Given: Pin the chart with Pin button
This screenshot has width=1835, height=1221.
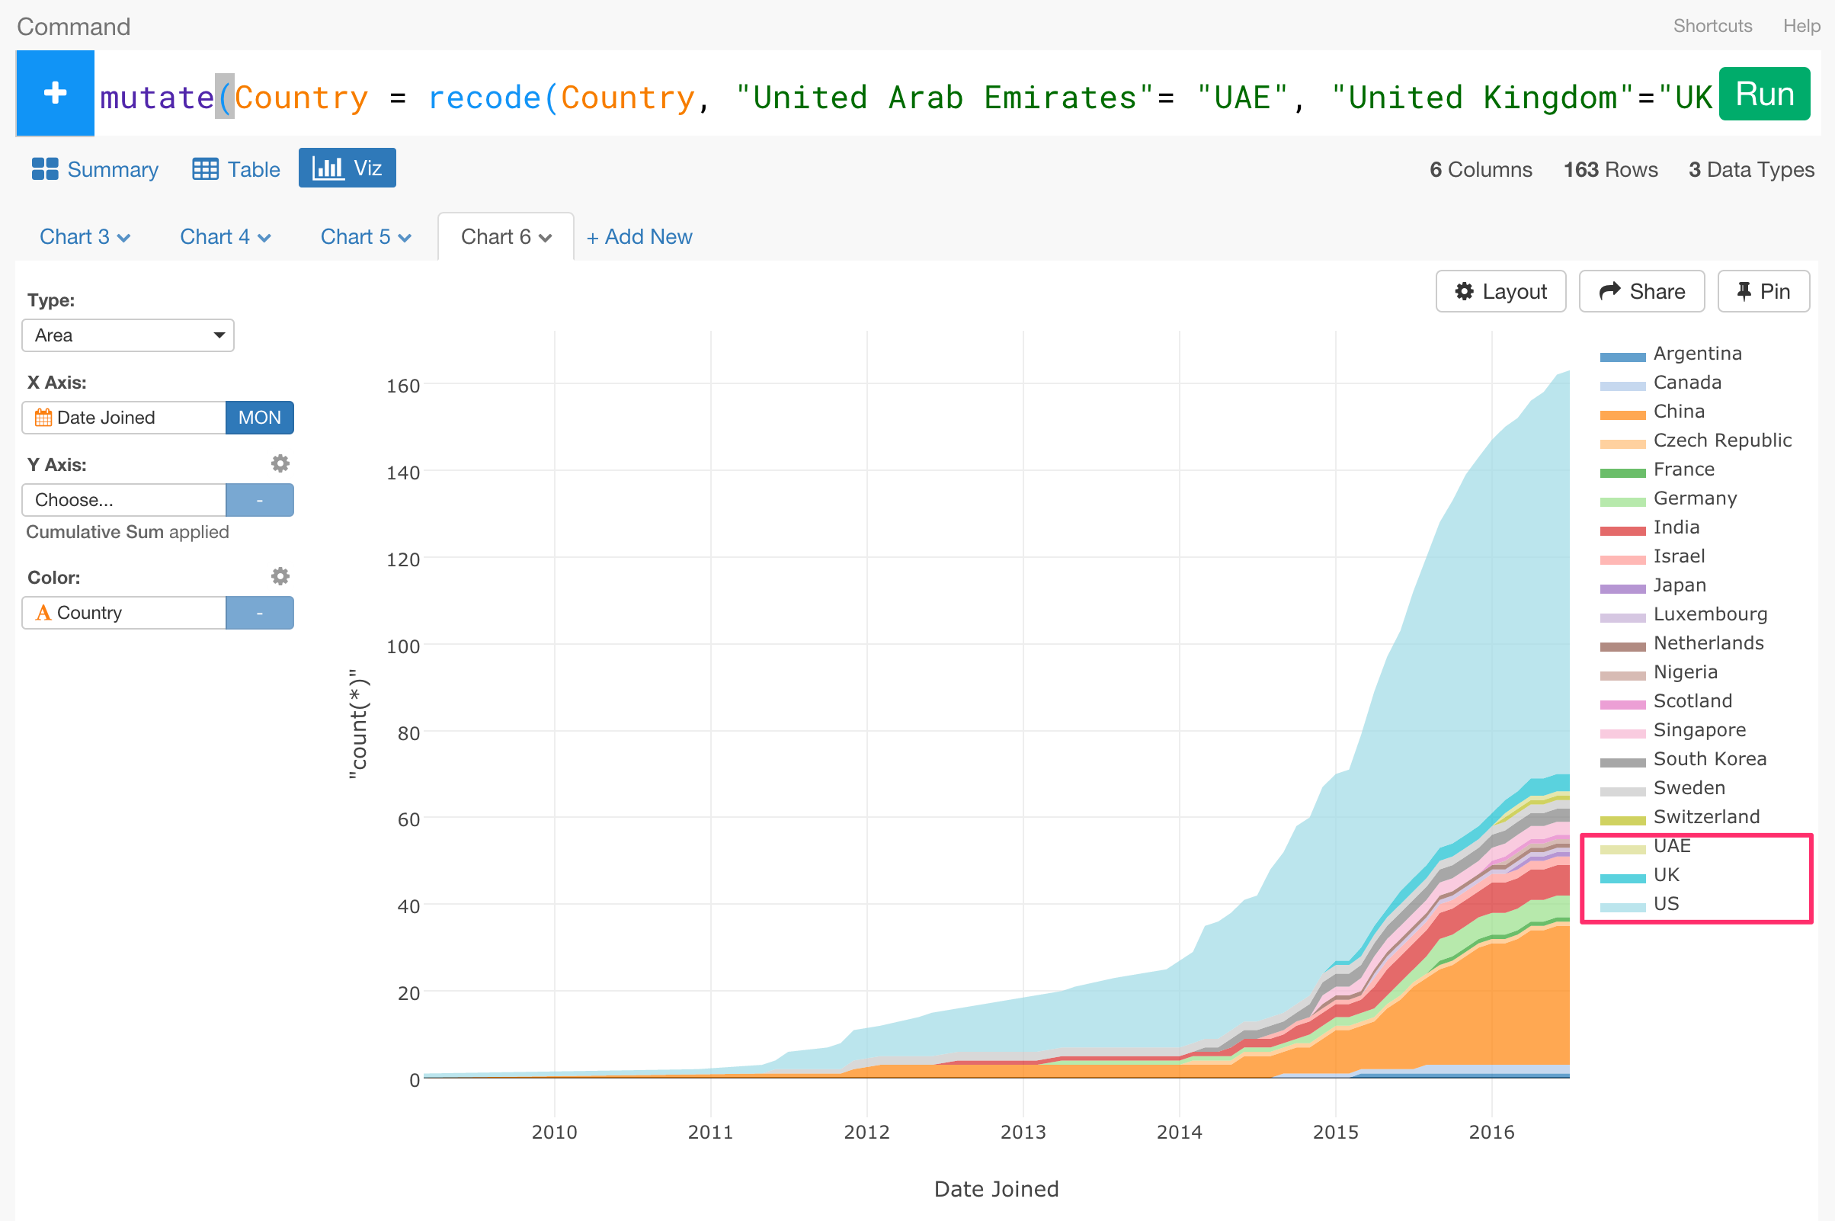Looking at the screenshot, I should (x=1763, y=291).
